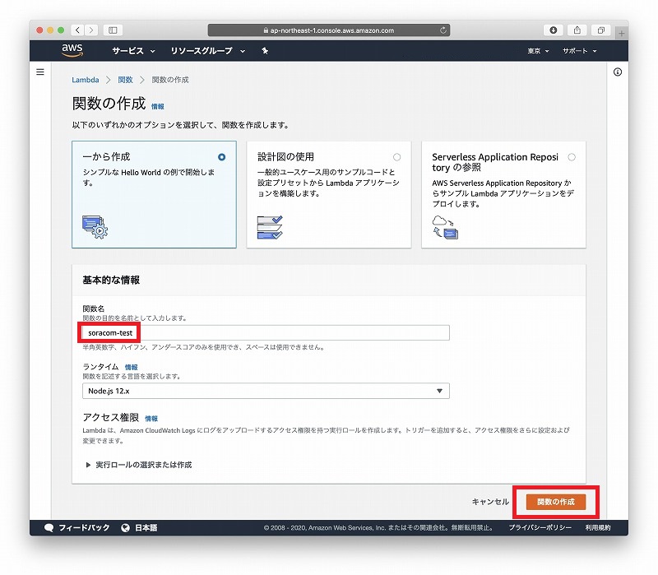The width and height of the screenshot is (658, 575).
Task: Click the 設計図の使用 checklist illustration
Action: point(270,227)
